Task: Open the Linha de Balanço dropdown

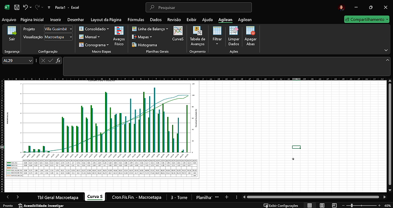Action: [x=150, y=29]
